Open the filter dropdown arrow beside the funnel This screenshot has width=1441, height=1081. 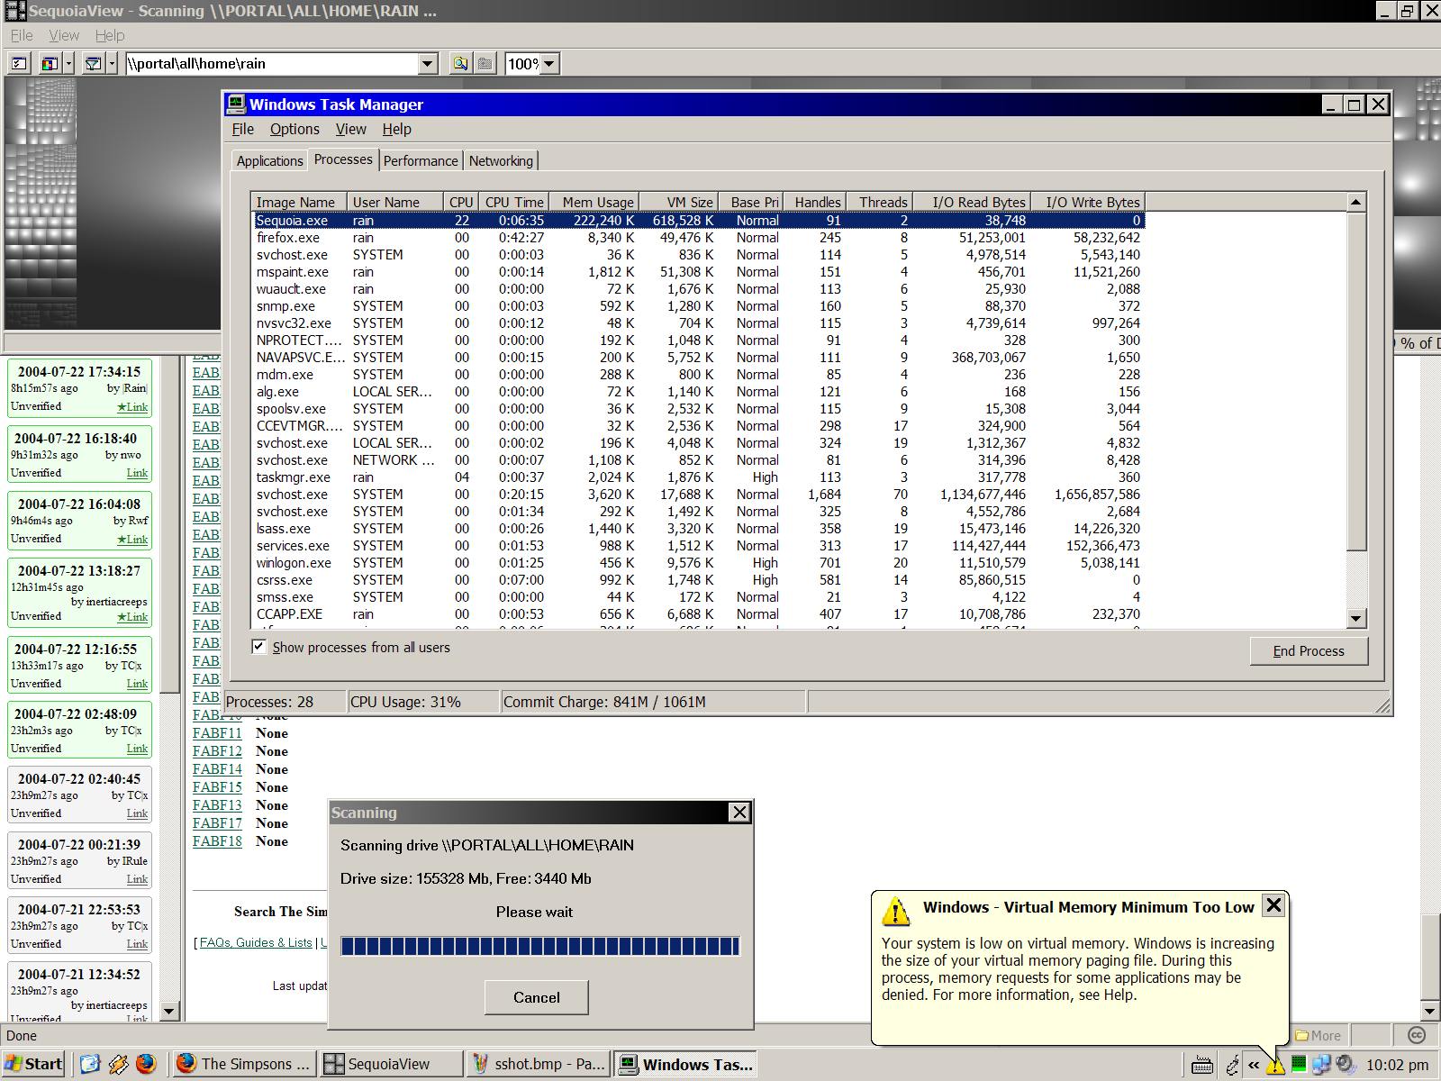click(113, 63)
